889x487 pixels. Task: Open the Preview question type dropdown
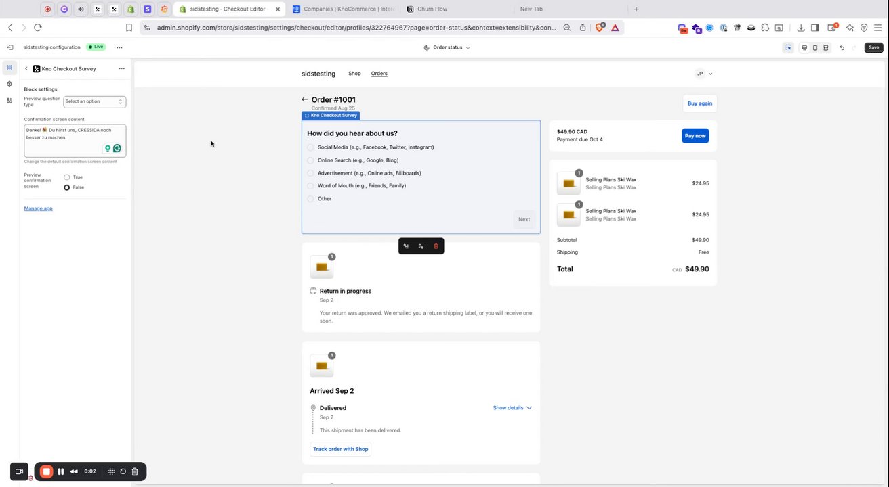coord(95,101)
